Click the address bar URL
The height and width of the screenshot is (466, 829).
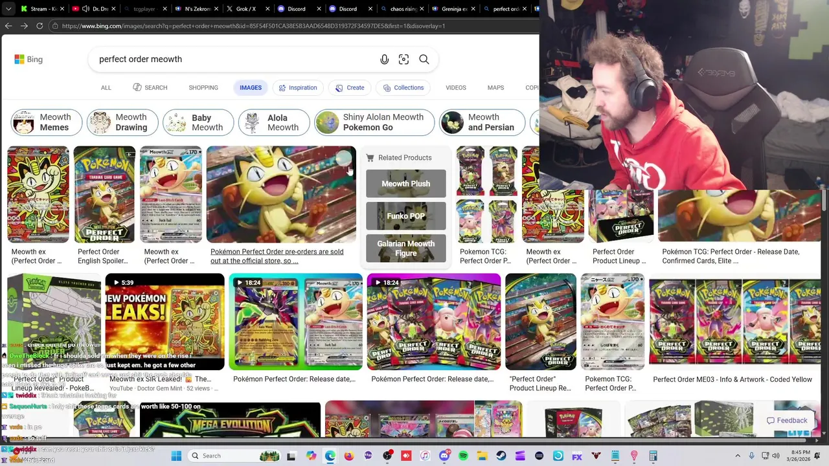pos(254,26)
